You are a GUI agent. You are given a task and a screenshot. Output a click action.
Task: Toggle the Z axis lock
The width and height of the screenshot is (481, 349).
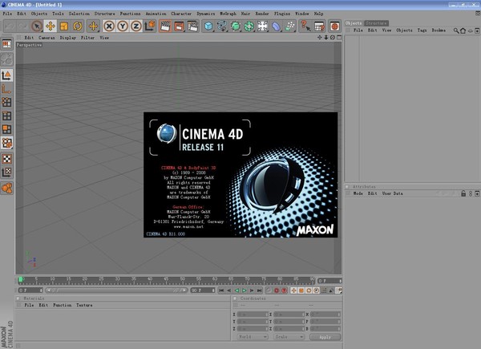pos(136,26)
